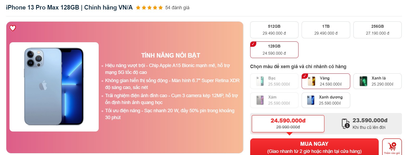Click the MUA NGAY buy button

click(x=314, y=147)
